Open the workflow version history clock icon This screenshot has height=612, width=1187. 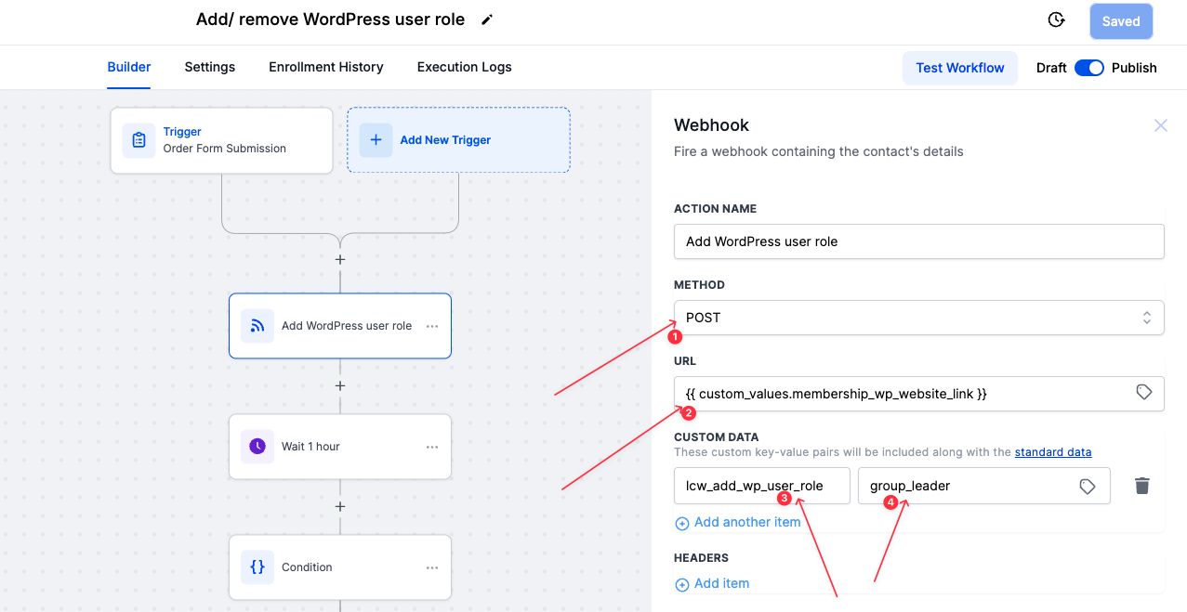[x=1056, y=18]
